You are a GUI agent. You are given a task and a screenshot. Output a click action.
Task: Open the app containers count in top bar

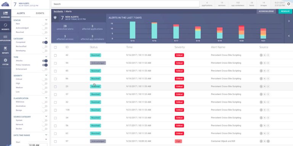(x=238, y=4)
